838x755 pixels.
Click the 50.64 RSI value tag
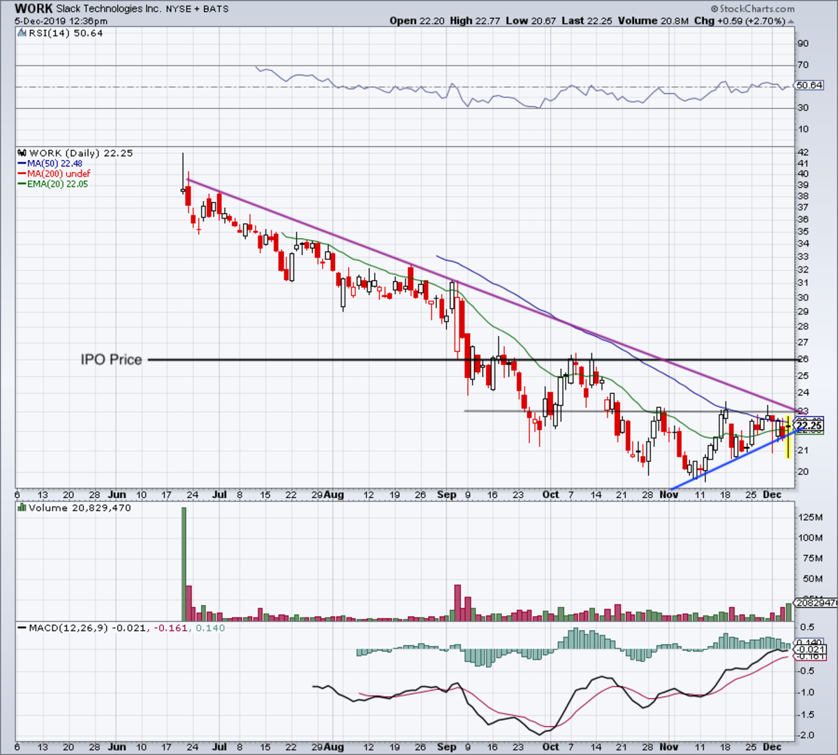(x=809, y=86)
